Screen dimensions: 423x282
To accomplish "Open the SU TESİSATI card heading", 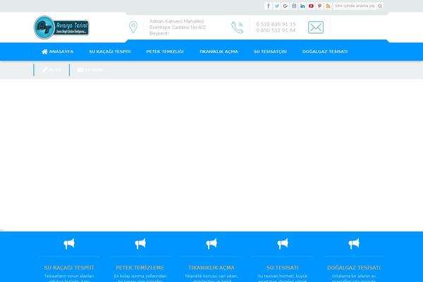I will (283, 268).
